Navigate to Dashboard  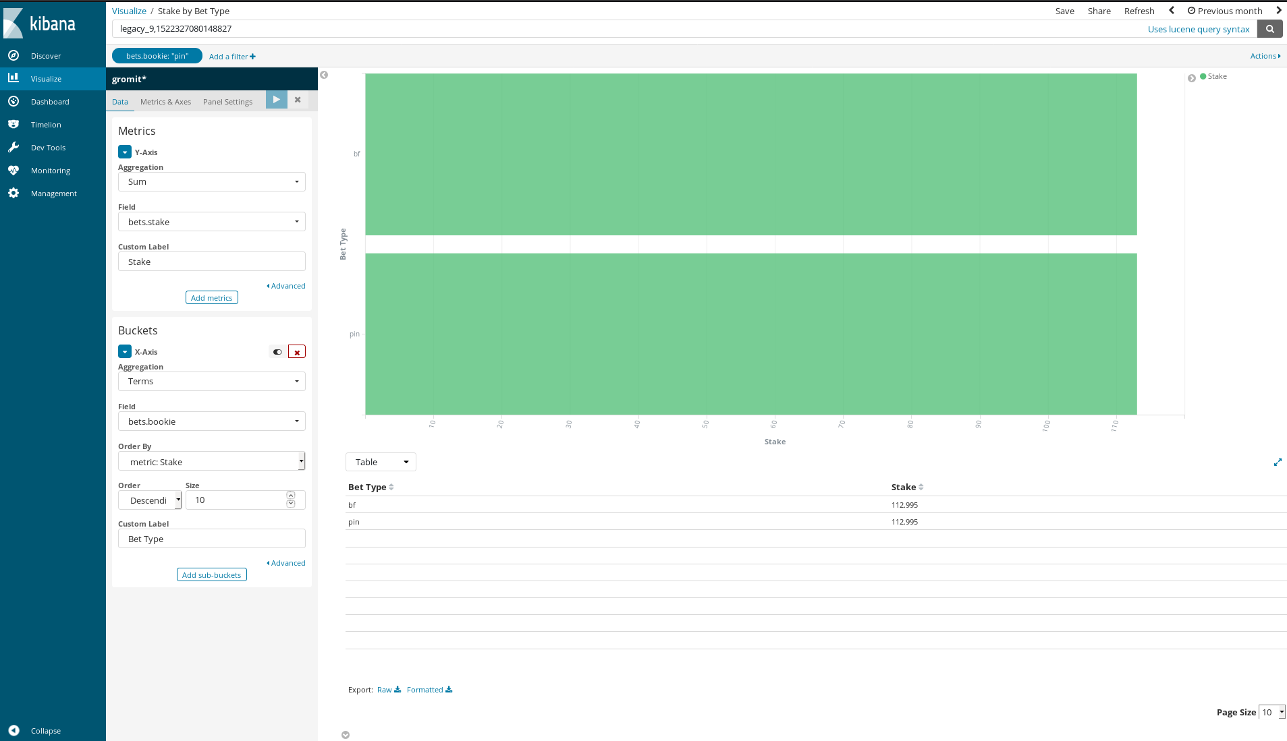50,101
